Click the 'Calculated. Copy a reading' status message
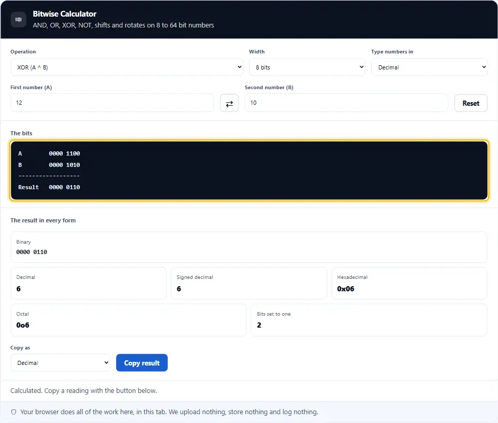Screen dimensions: 498x423 pos(84,391)
